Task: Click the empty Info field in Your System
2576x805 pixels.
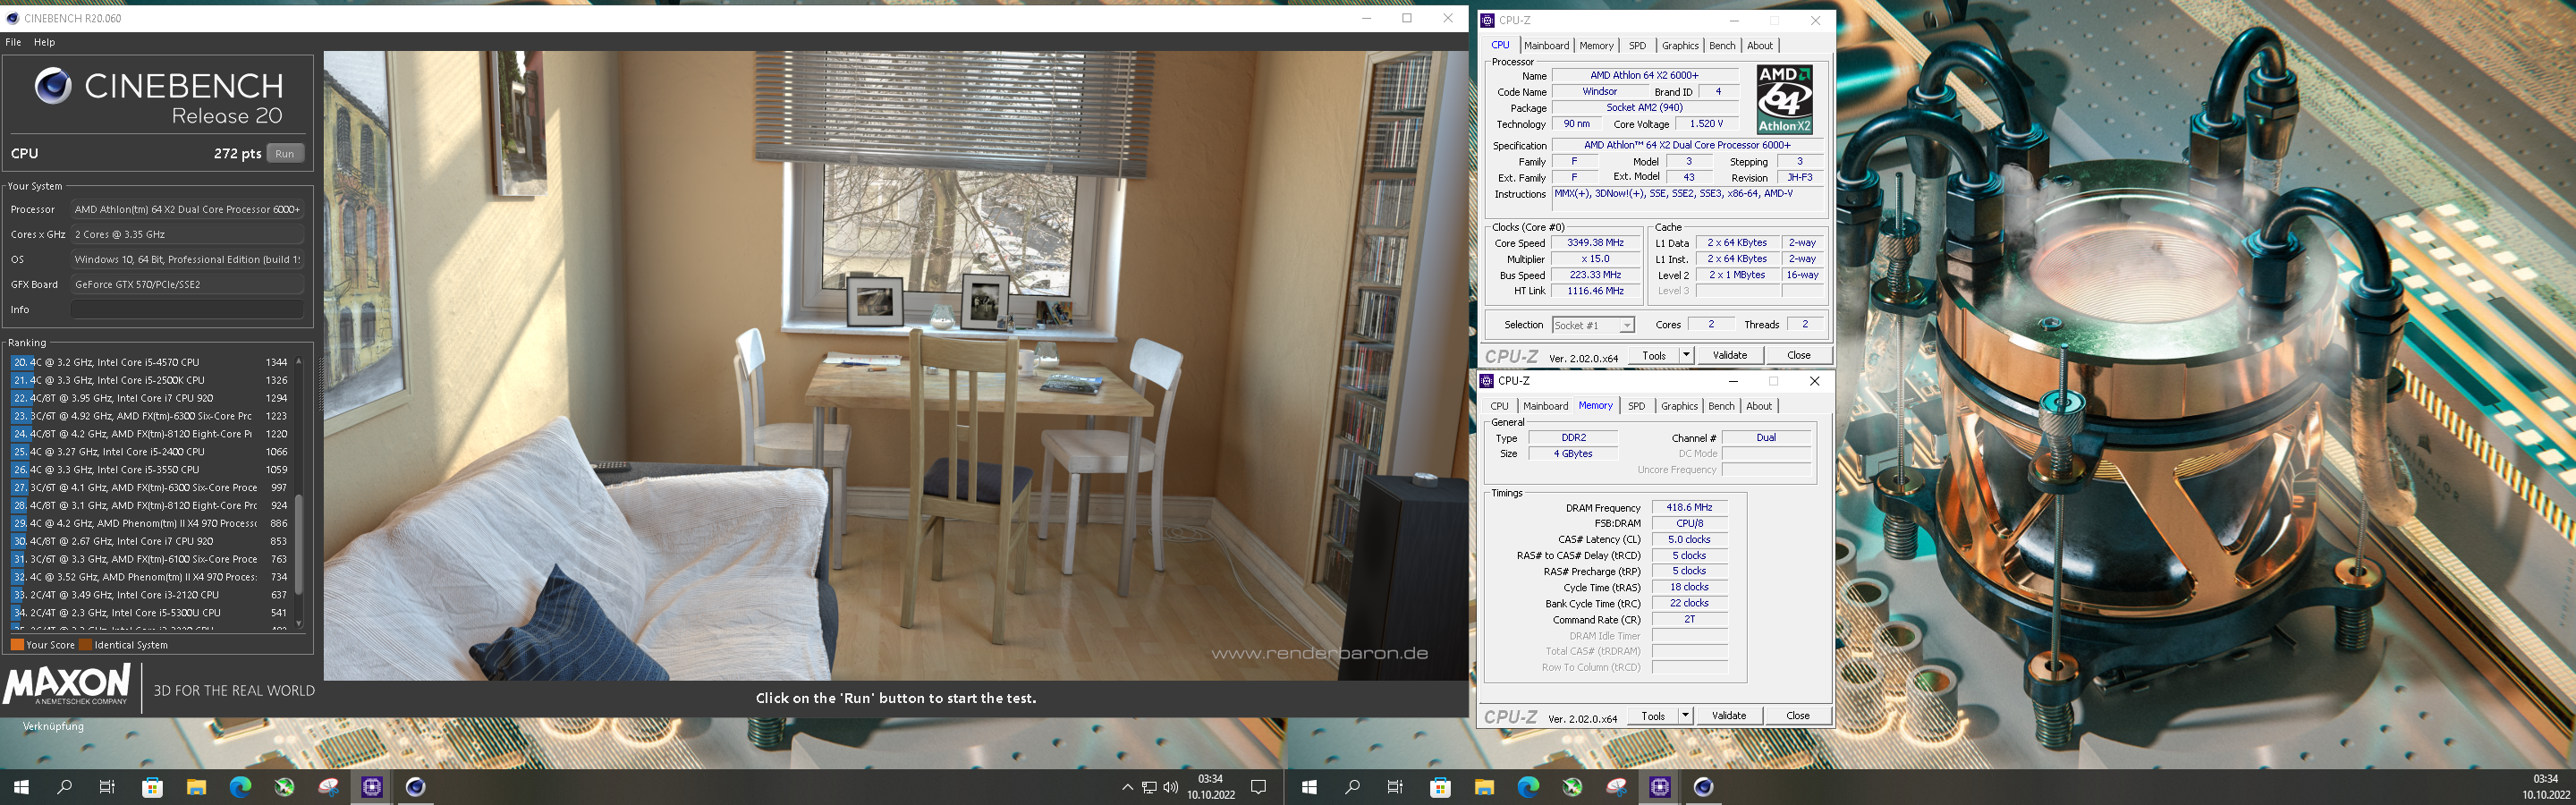Action: tap(187, 310)
